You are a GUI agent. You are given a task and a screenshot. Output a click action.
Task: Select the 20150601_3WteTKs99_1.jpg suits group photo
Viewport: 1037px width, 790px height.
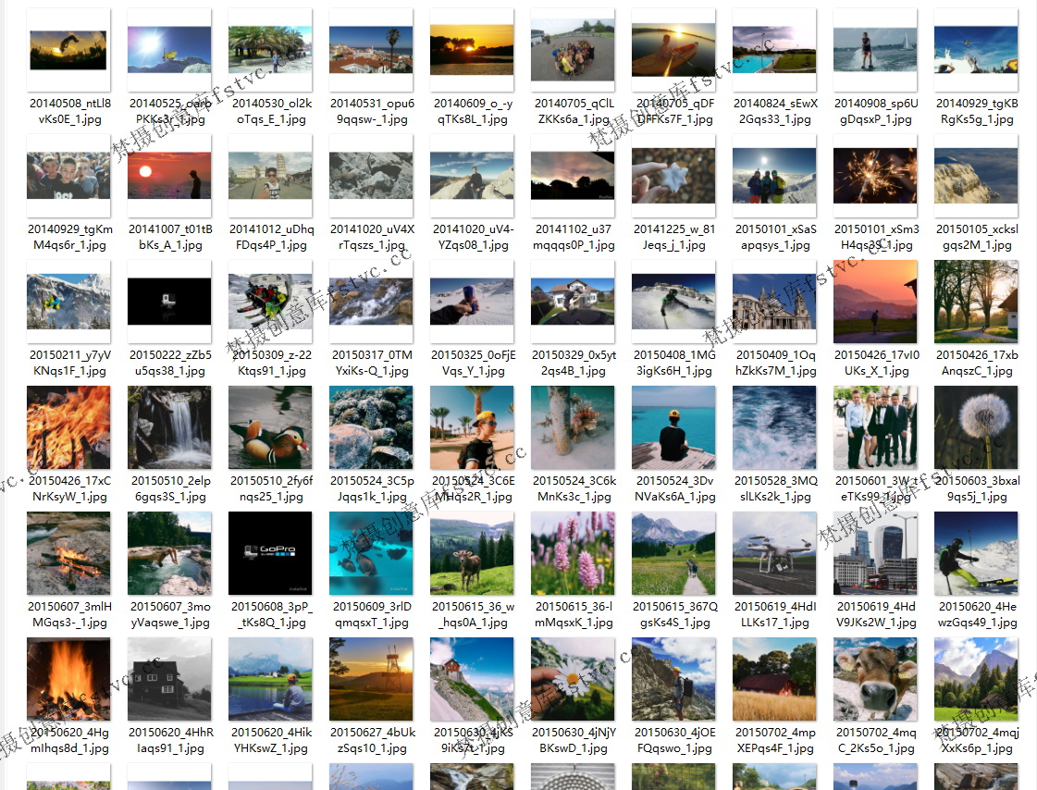pos(875,427)
